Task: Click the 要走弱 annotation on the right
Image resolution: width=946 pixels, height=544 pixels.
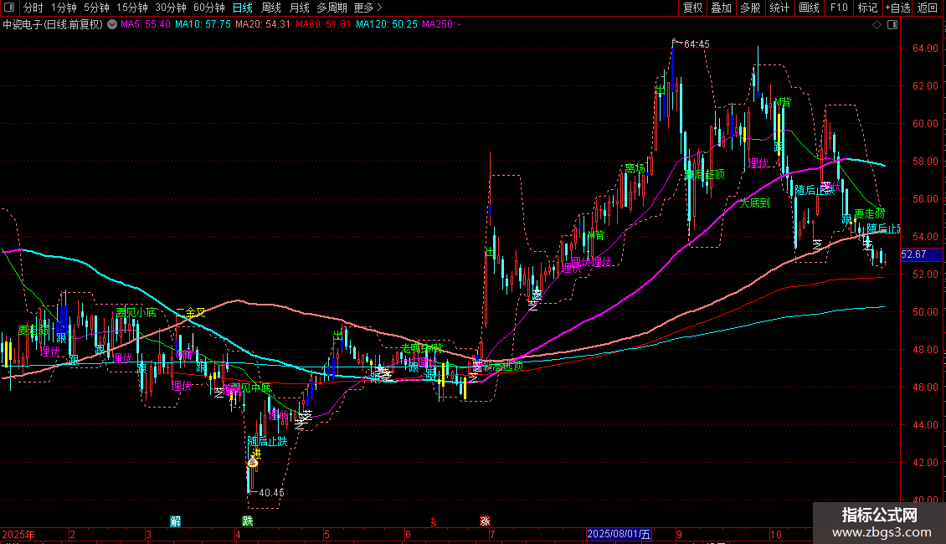Action: [870, 213]
